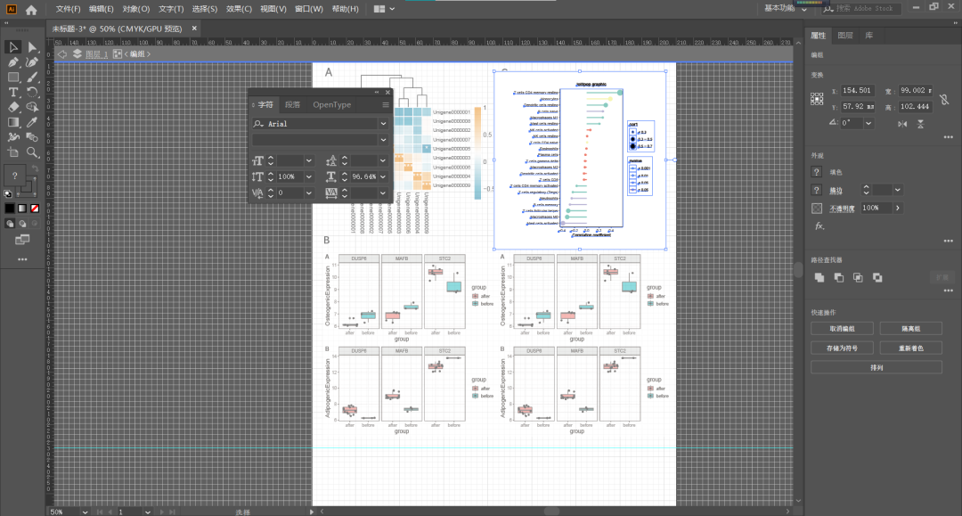Click the 填色 fill swatch
This screenshot has height=516, width=962.
[817, 172]
